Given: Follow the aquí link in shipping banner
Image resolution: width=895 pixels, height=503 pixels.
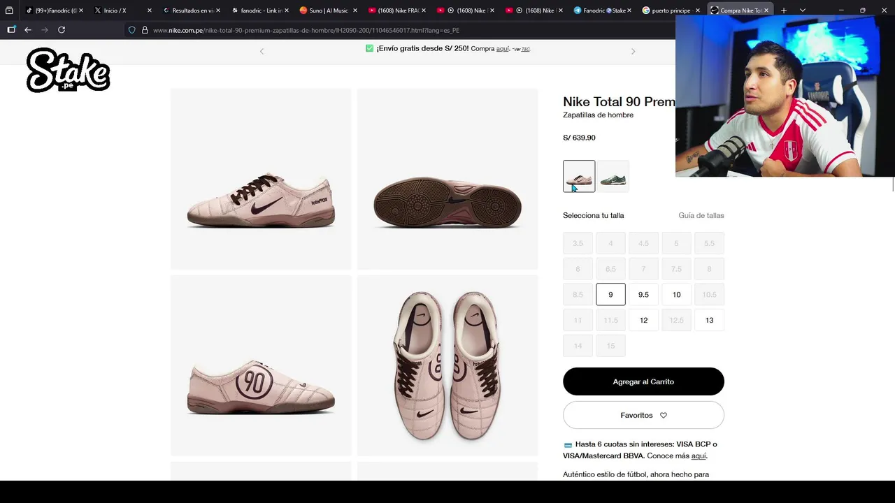Looking at the screenshot, I should 503,49.
